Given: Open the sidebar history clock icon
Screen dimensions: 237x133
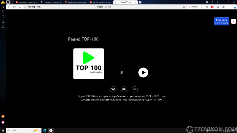Looking at the screenshot, I should (x=3, y=27).
